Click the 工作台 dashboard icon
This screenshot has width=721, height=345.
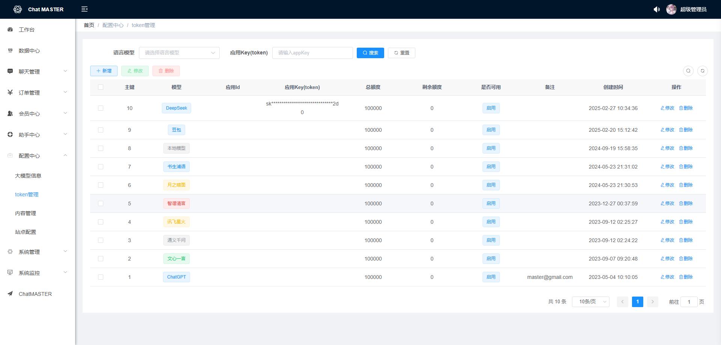[x=10, y=29]
